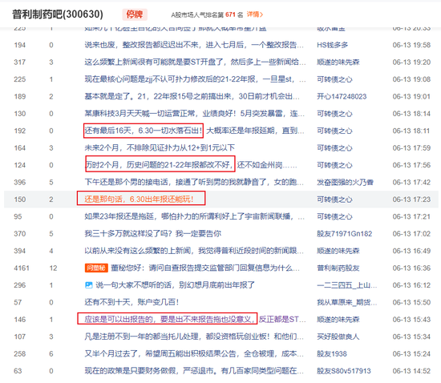View author HS钱多多 profile
Viewport: 441px width, 383px height.
[x=332, y=45]
